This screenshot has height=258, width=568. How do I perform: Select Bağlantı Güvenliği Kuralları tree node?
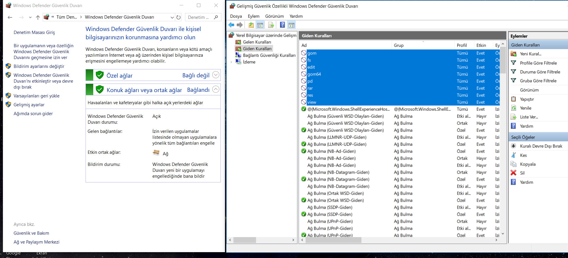(x=269, y=55)
